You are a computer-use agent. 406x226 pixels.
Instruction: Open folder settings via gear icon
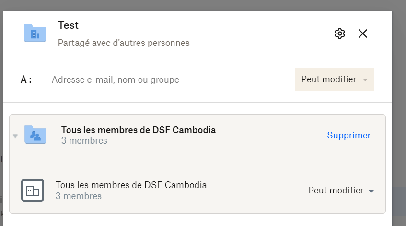click(340, 34)
